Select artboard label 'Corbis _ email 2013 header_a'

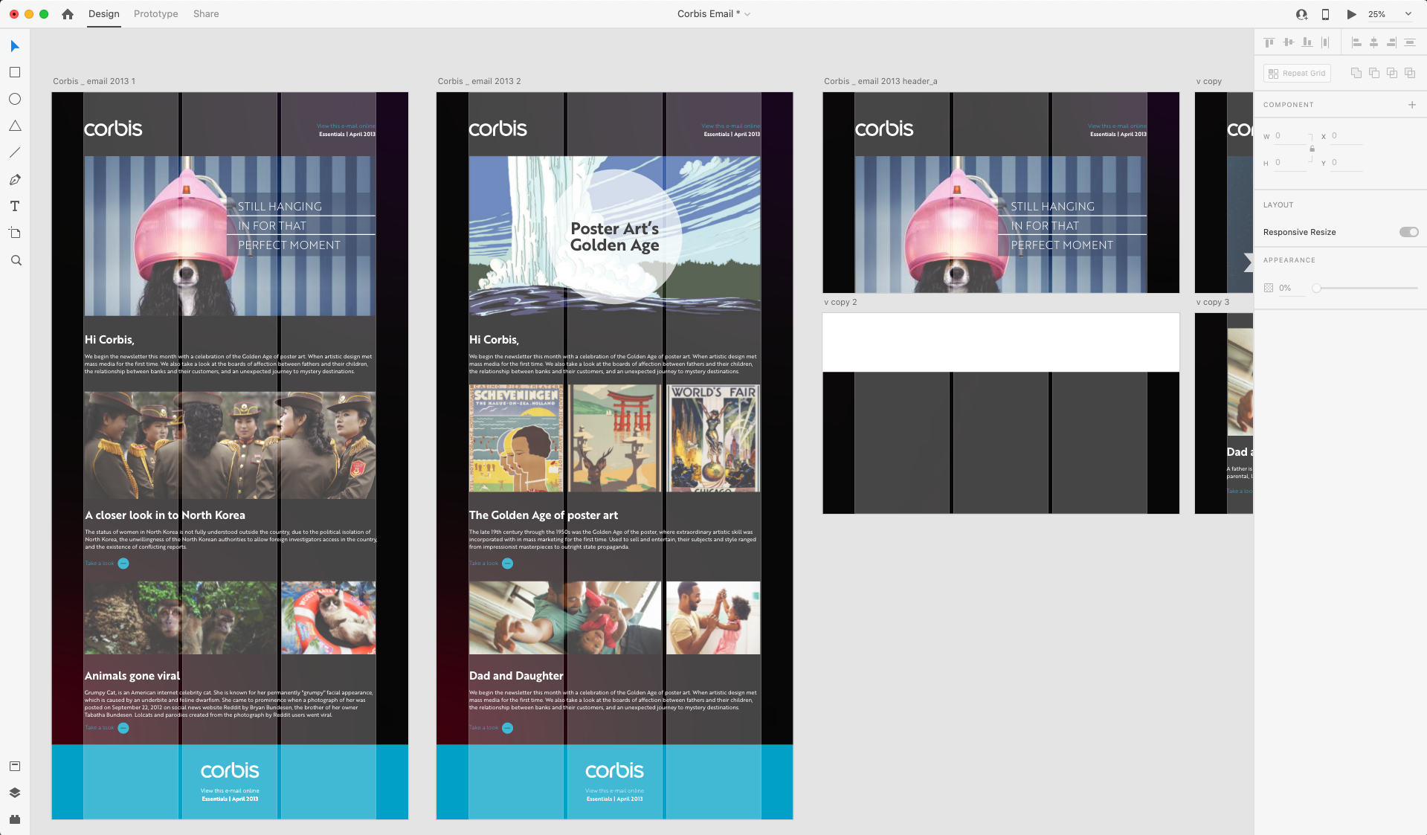coord(880,81)
